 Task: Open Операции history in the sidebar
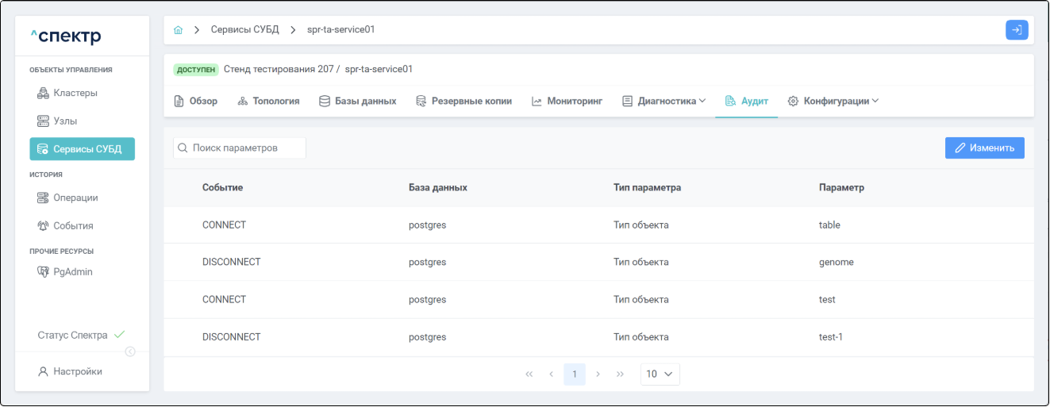click(75, 198)
